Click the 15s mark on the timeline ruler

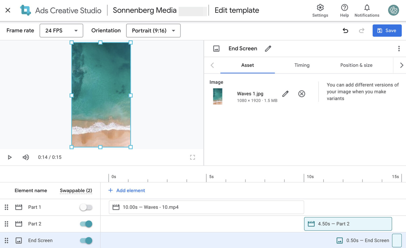click(395, 177)
